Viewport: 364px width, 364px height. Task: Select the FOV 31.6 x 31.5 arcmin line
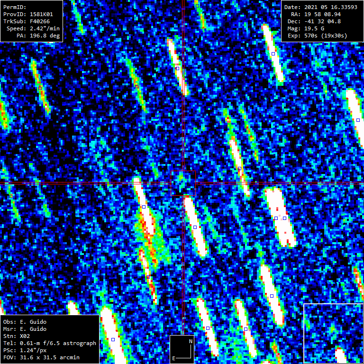[x=41, y=357]
